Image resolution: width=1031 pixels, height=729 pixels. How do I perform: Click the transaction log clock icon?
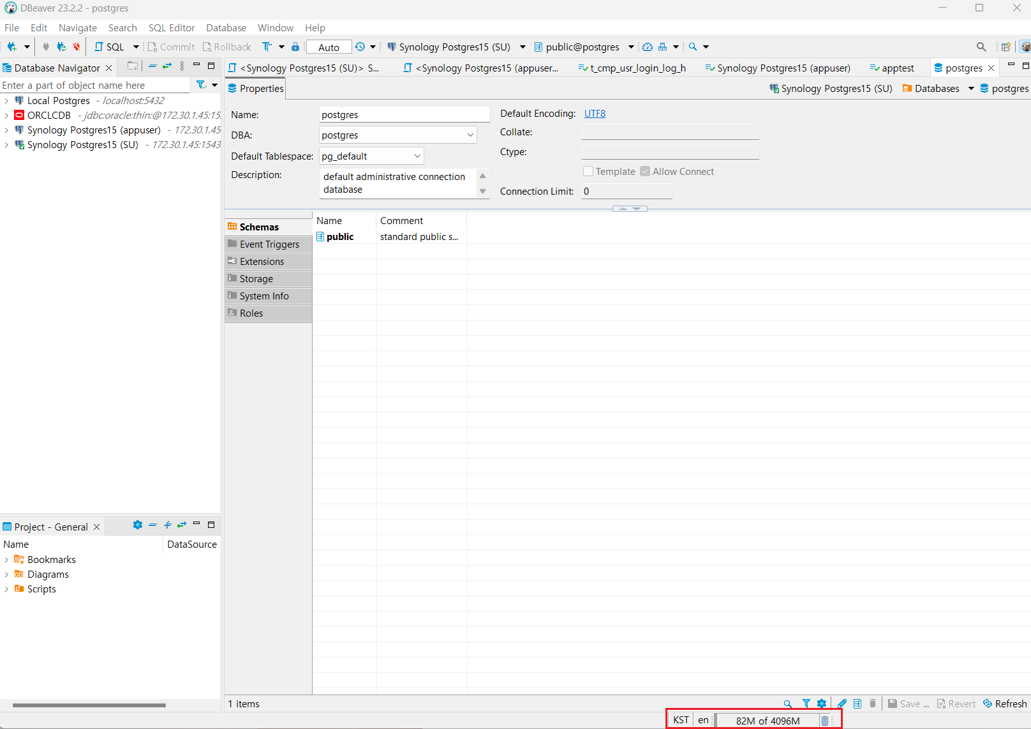(x=360, y=47)
